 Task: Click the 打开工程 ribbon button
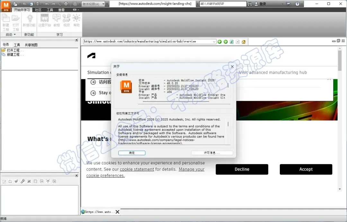pos(16,23)
